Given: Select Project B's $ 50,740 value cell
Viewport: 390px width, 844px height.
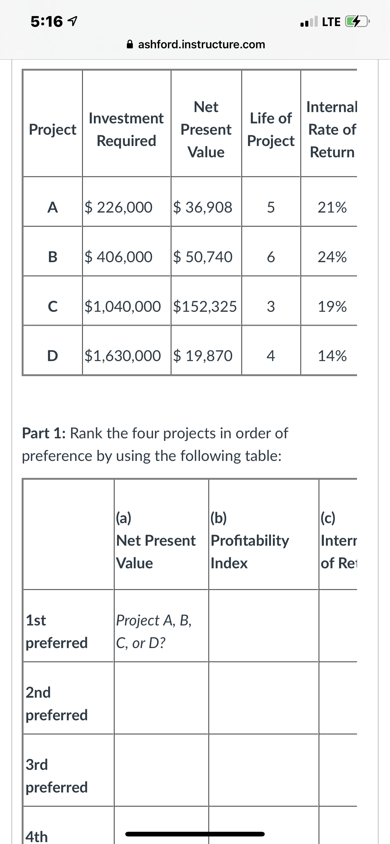Looking at the screenshot, I should (x=206, y=257).
